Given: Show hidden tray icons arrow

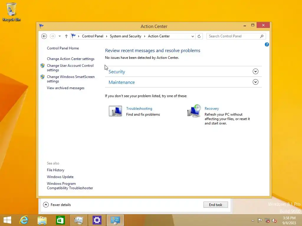Looking at the screenshot, I should click(253, 220).
